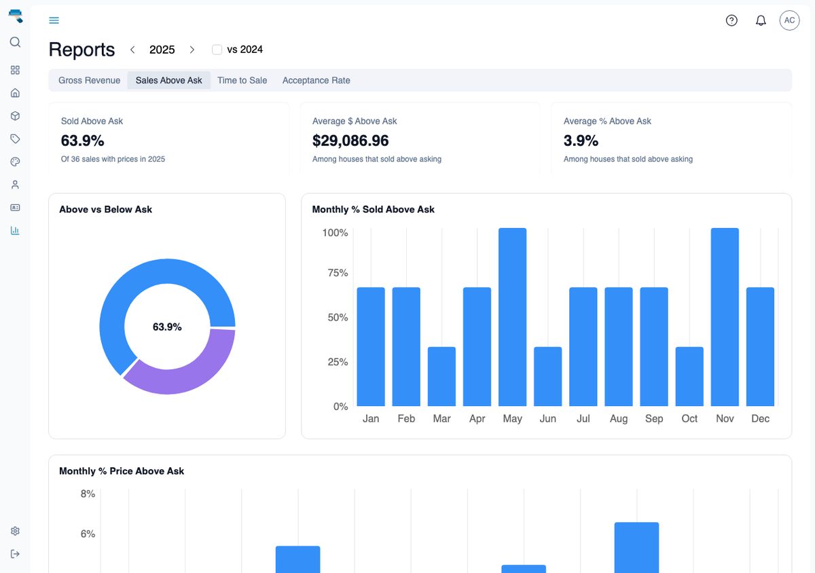Click the Apr bar in Monthly % Sold chart
The height and width of the screenshot is (573, 815).
point(477,347)
